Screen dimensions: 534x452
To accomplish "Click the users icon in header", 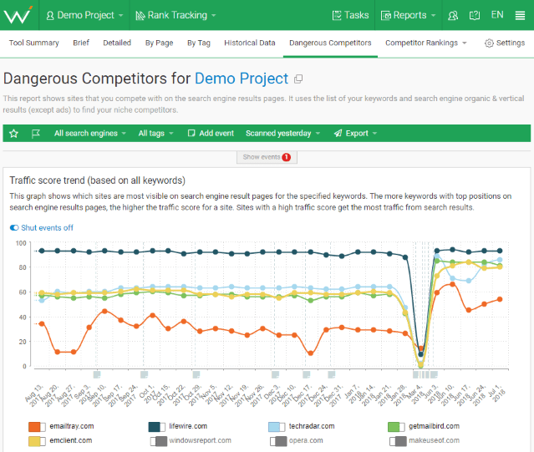I will click(453, 15).
